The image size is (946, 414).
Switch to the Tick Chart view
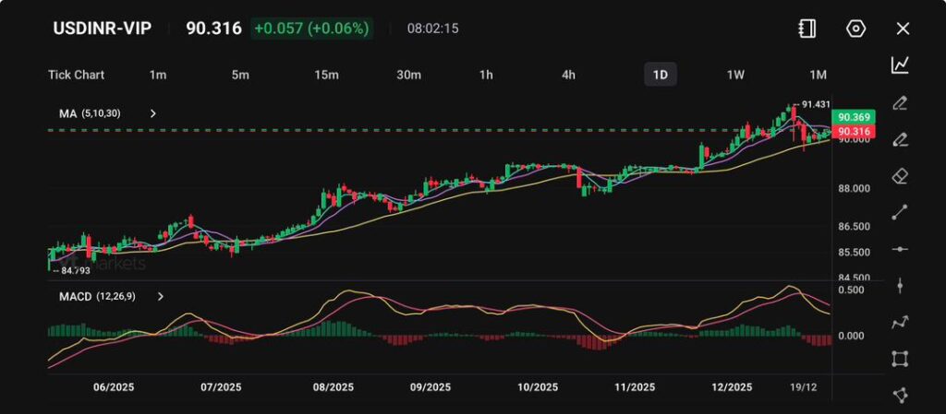point(76,75)
